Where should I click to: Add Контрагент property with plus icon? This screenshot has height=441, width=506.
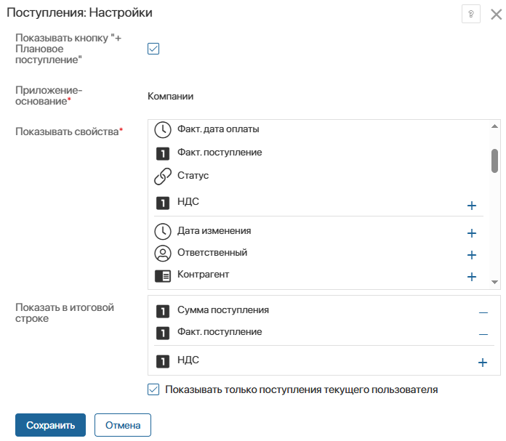(472, 277)
